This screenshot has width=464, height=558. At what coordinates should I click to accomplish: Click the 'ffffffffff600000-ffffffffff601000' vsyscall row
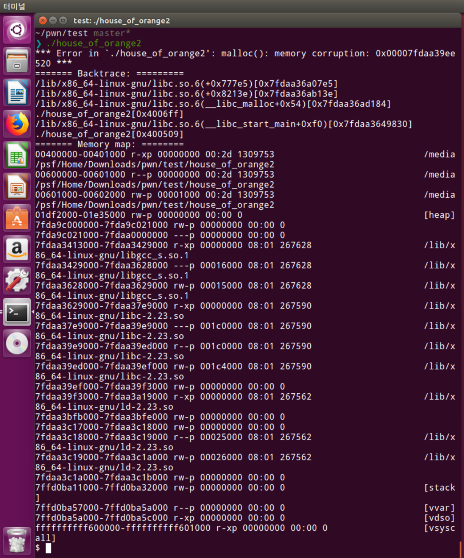coord(245,533)
